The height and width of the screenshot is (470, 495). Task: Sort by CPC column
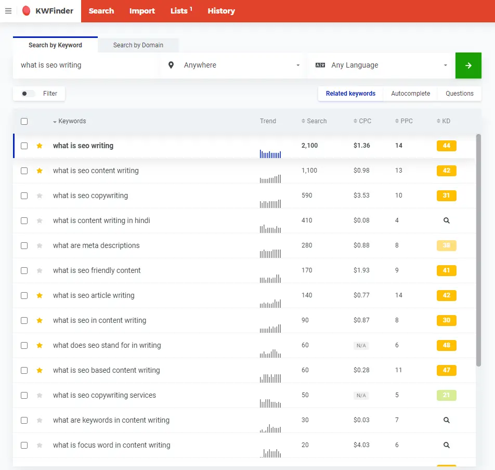(x=362, y=121)
